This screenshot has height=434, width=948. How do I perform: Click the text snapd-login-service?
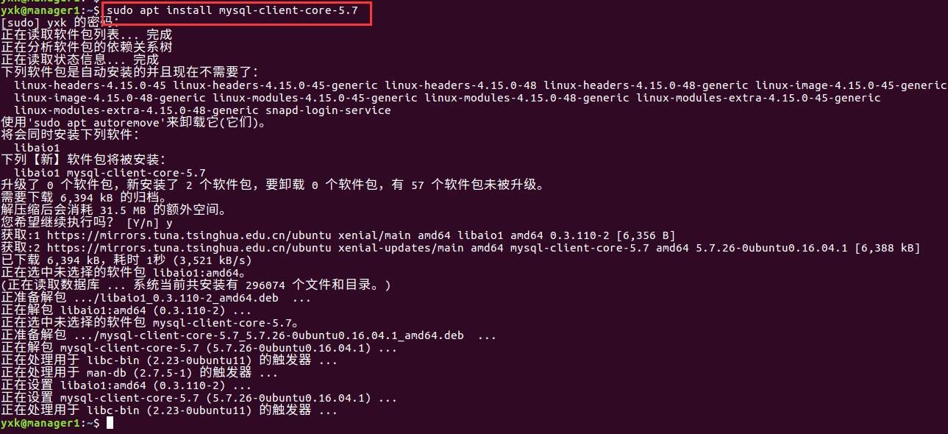pos(328,110)
